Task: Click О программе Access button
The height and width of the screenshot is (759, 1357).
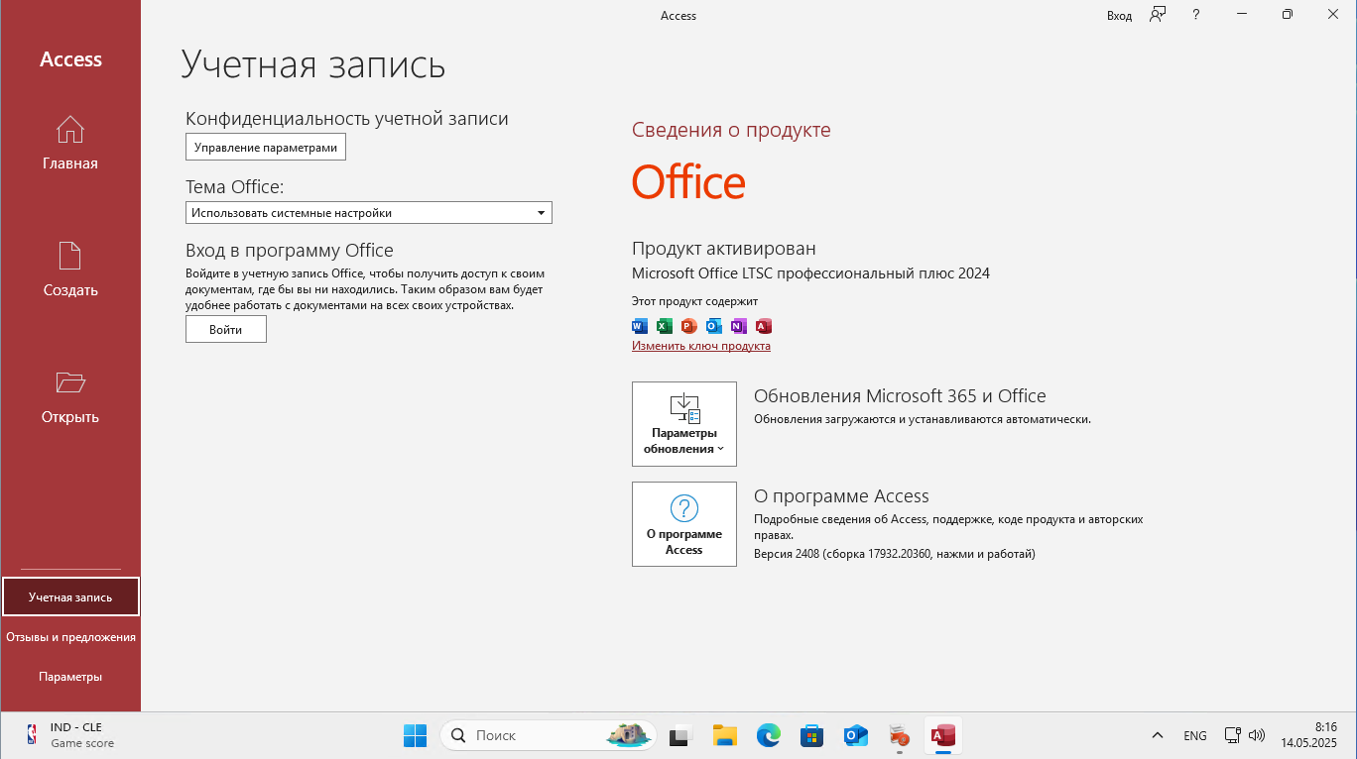Action: [x=684, y=524]
